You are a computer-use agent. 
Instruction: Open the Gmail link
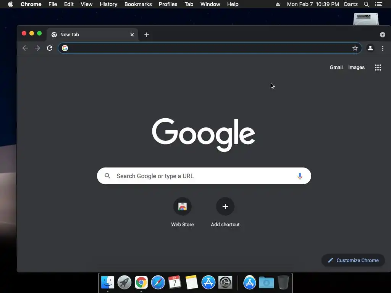(x=336, y=67)
